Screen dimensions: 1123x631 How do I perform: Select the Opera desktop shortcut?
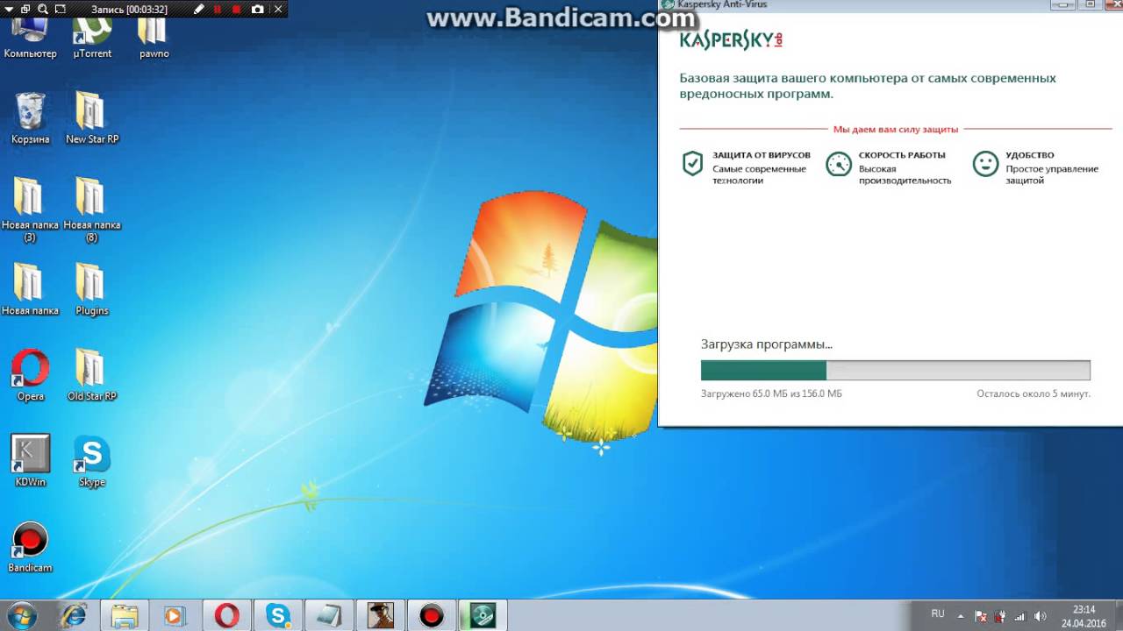pyautogui.click(x=30, y=375)
